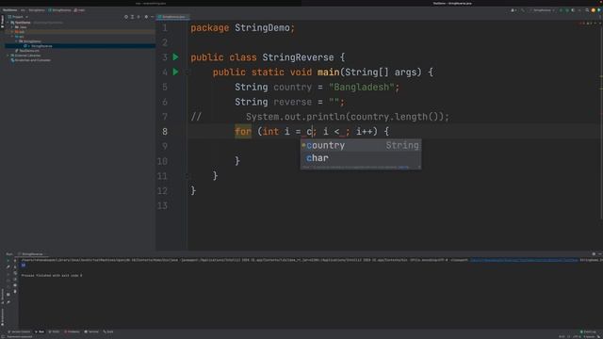Open the Build tool window tab
The width and height of the screenshot is (603, 339).
[108, 331]
